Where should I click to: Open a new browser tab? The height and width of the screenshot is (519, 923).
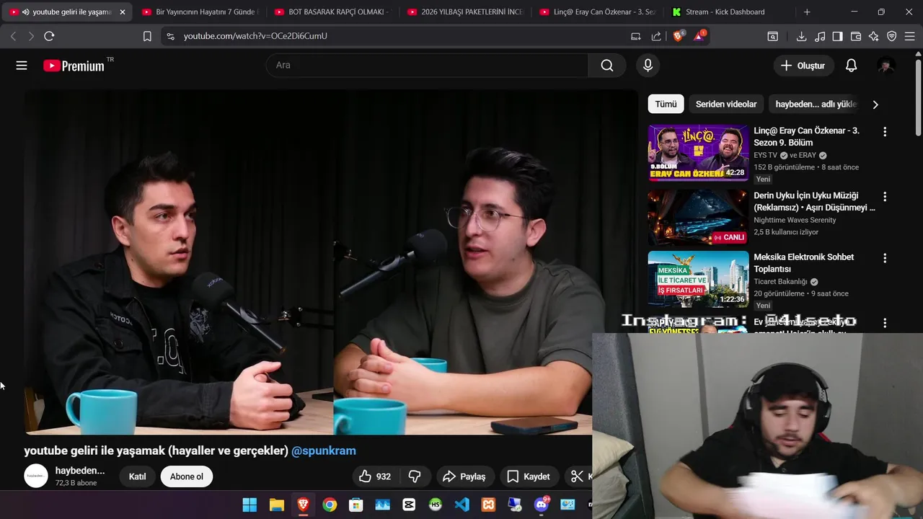point(807,12)
